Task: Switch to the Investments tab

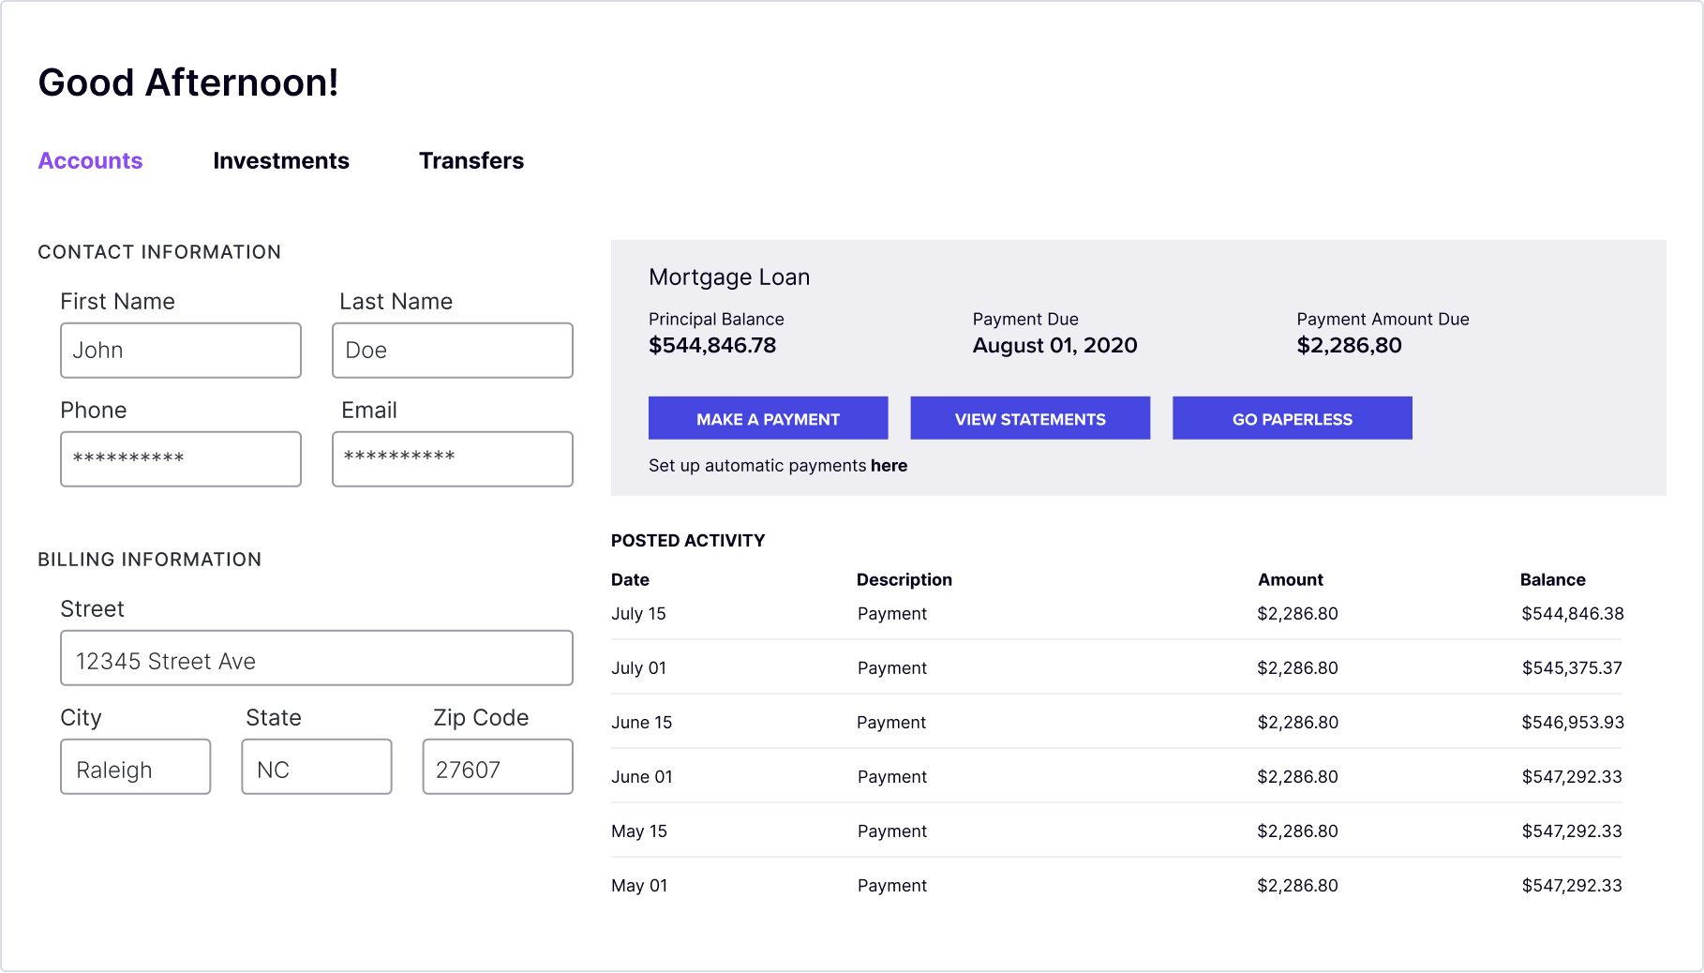Action: pos(281,160)
